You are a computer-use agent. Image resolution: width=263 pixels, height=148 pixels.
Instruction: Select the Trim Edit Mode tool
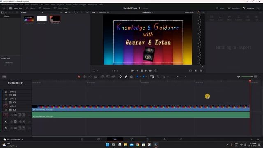click(85, 77)
